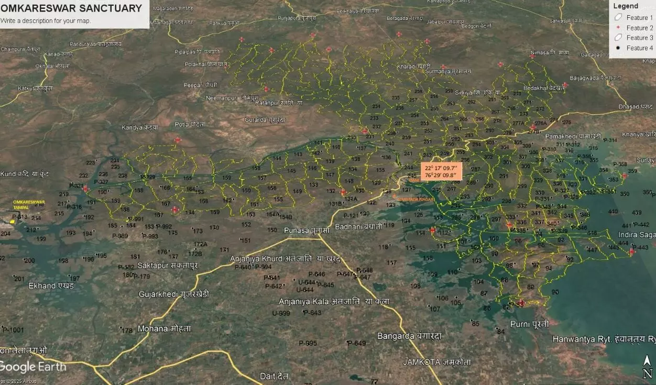Click the north arrow compass indicator
Screen dimensions: 656x385
[647, 367]
